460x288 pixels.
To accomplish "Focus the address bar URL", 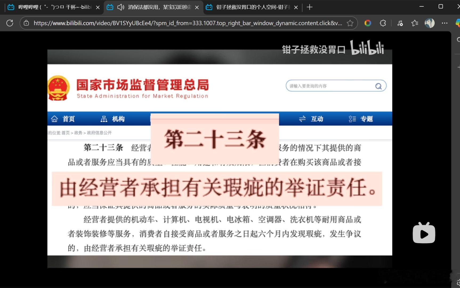I will pos(188,23).
